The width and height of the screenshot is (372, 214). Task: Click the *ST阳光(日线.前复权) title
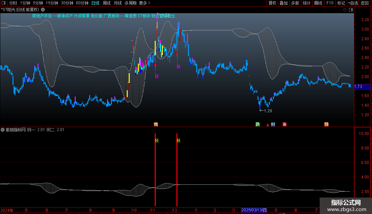coord(20,10)
